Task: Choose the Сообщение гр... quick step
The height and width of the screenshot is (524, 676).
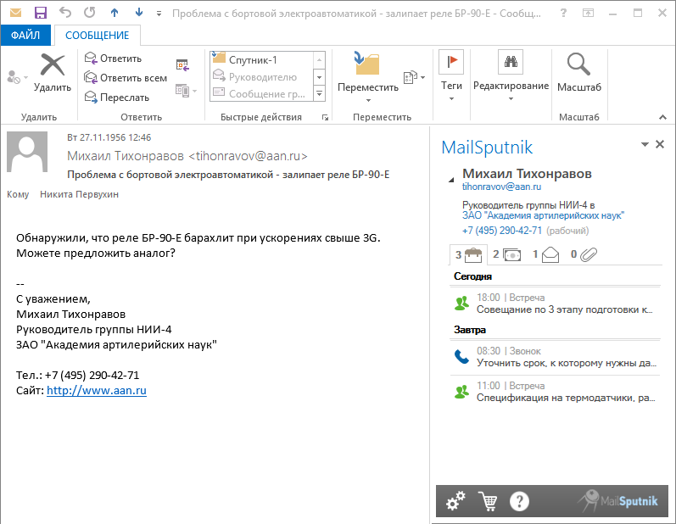Action: (262, 93)
